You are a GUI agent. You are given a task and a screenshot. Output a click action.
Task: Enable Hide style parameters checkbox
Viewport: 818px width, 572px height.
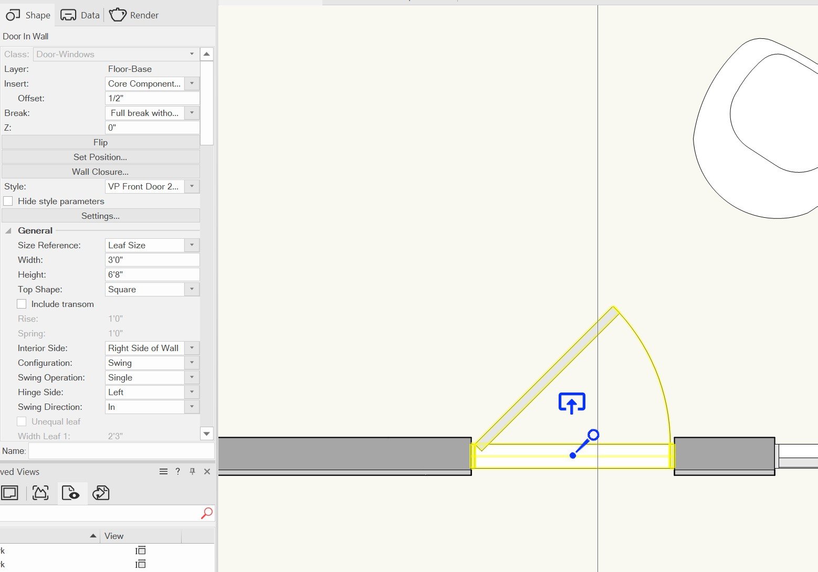(x=8, y=201)
